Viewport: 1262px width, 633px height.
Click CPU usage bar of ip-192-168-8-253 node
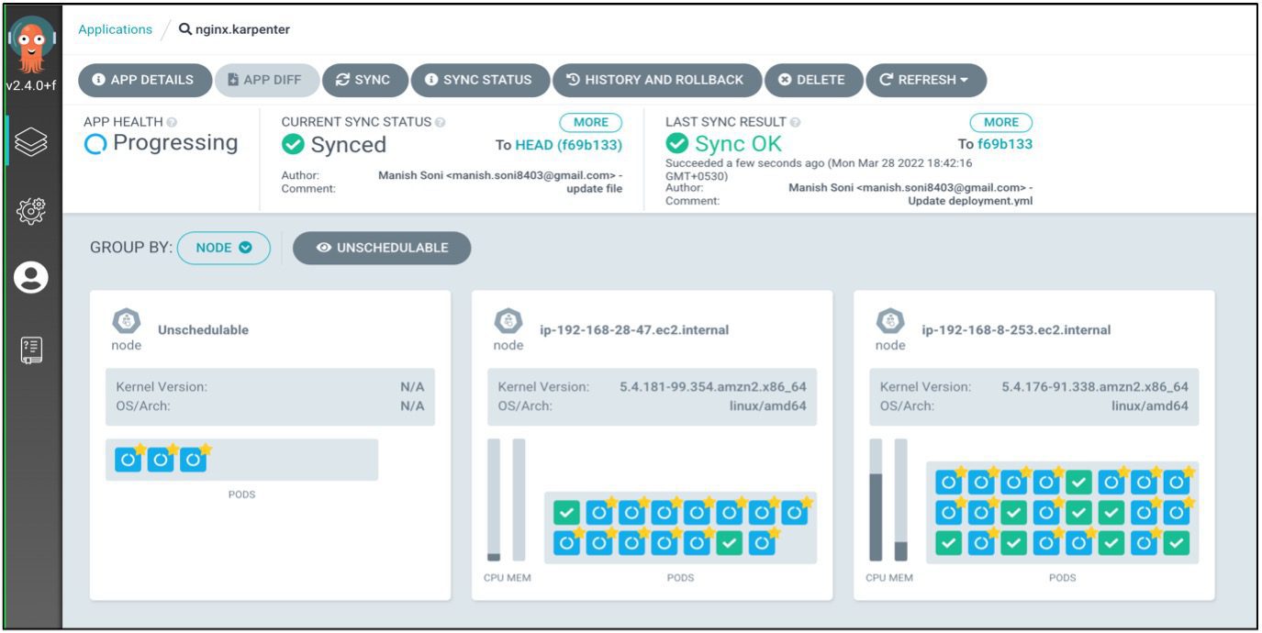click(x=876, y=500)
